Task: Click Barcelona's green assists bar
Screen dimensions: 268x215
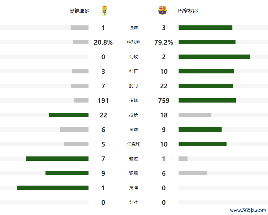Action: coord(214,57)
